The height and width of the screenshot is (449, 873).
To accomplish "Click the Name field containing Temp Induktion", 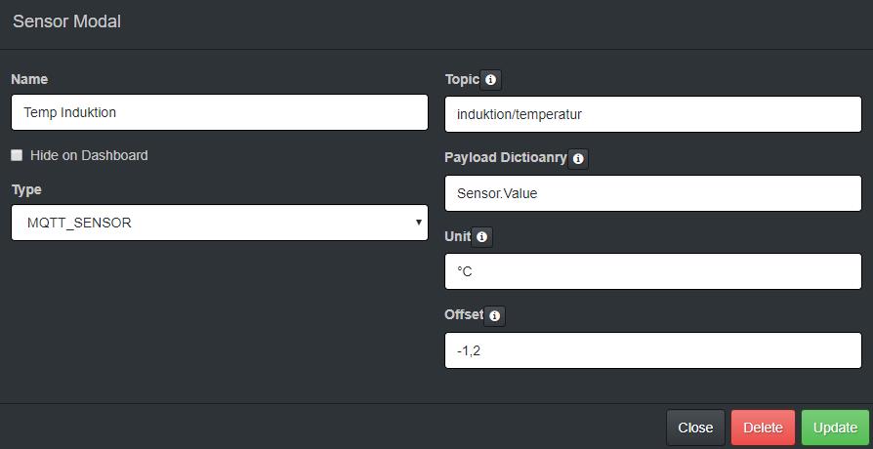I will [220, 112].
